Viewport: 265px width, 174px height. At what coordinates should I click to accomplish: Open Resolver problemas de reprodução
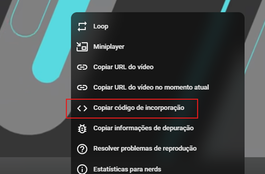tap(145, 149)
